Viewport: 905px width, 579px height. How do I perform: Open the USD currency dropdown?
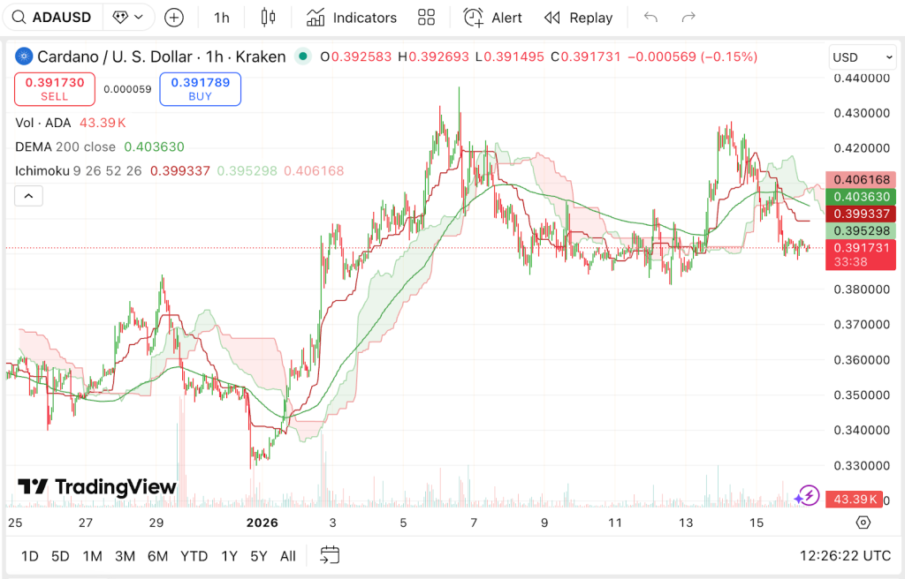(863, 57)
